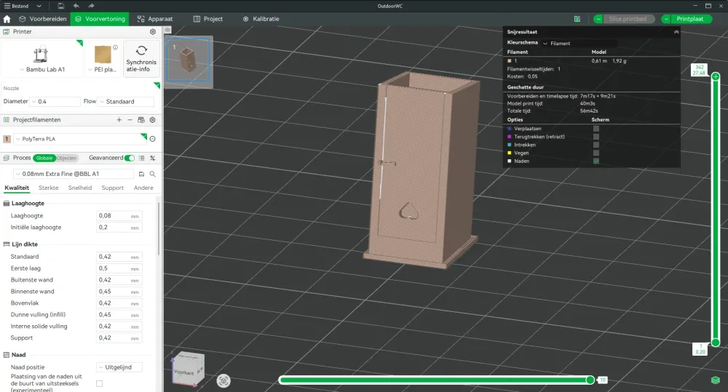Switch to the Voorbereiden tab
The image size is (728, 392).
point(44,19)
